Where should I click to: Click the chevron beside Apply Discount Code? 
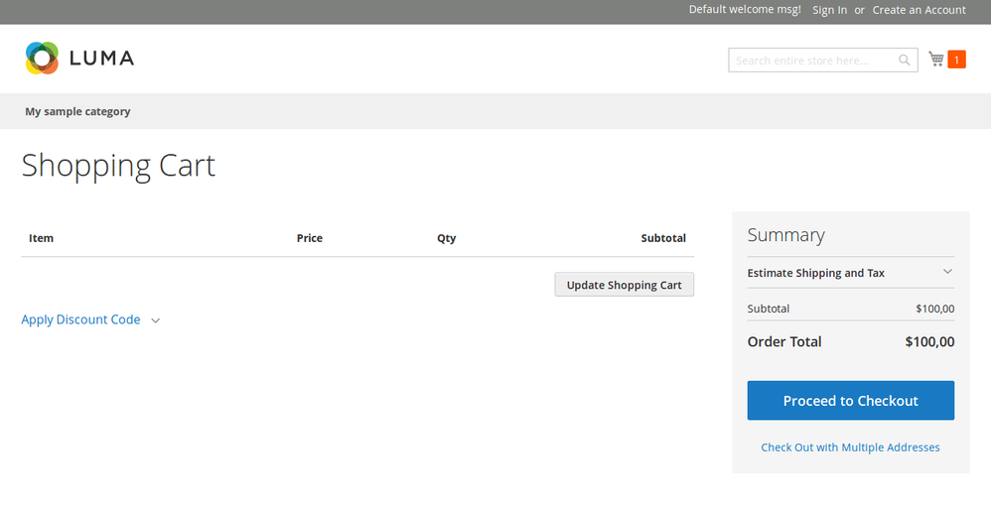[156, 320]
